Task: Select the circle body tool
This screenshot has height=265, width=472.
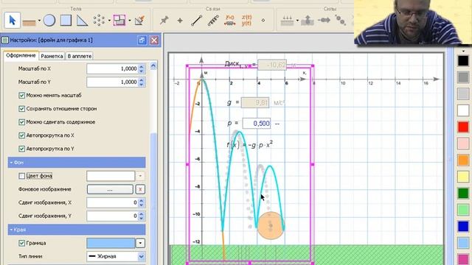Action: pos(49,21)
